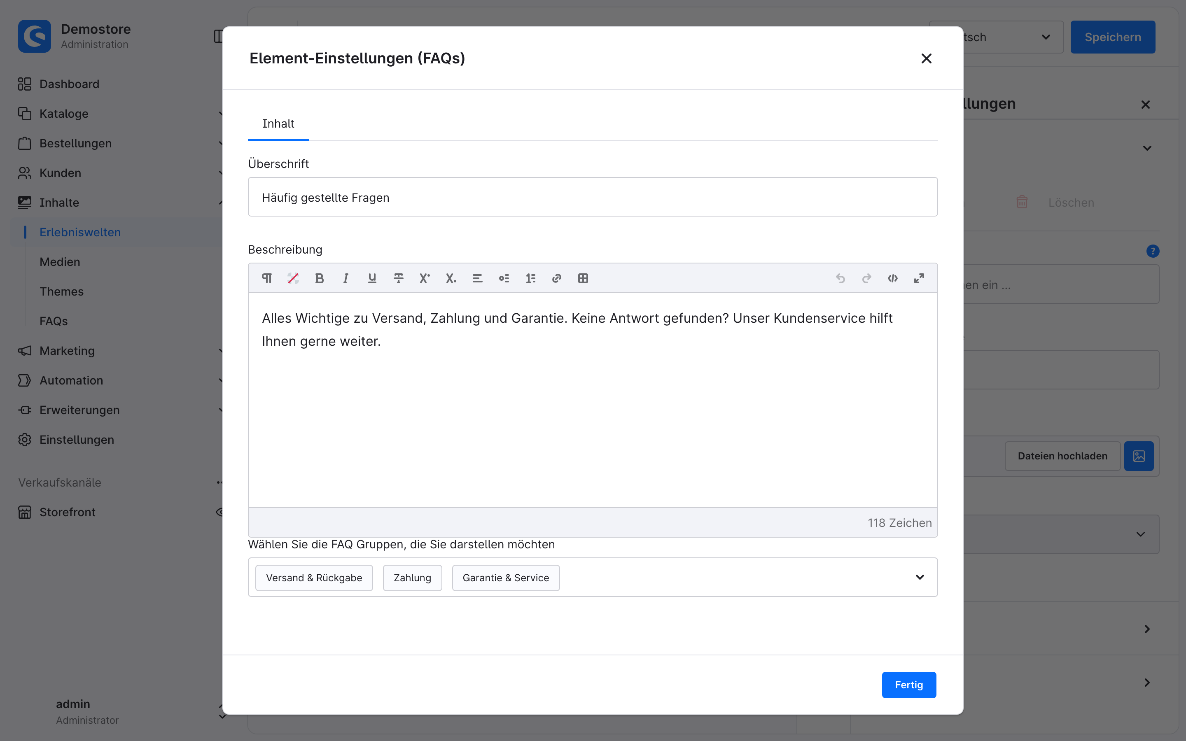The image size is (1186, 741).
Task: Select the Zahlung FAQ group tag
Action: [412, 578]
